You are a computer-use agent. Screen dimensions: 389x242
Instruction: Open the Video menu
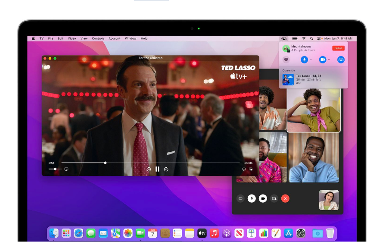(72, 38)
